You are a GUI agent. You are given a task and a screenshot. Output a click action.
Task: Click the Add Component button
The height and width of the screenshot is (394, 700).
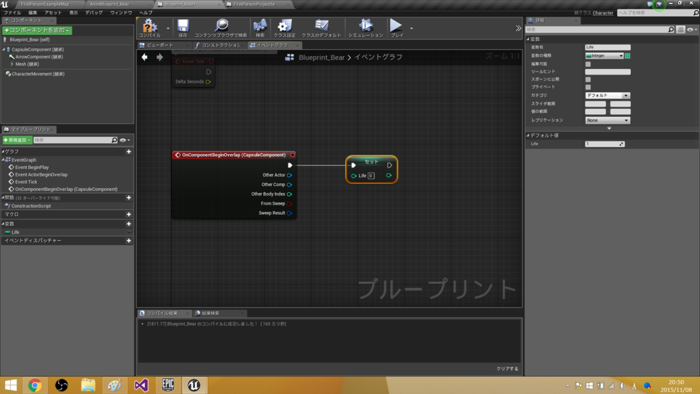click(x=37, y=30)
